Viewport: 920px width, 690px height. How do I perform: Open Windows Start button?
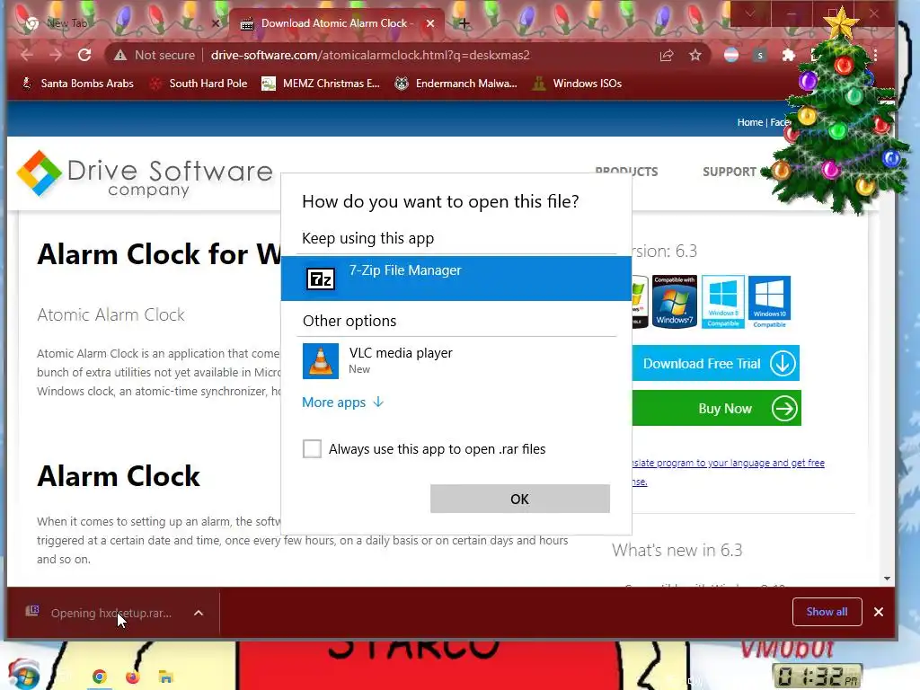23,675
